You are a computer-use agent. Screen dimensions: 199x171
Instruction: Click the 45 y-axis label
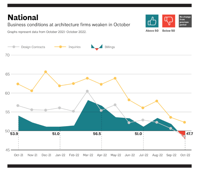7,150
